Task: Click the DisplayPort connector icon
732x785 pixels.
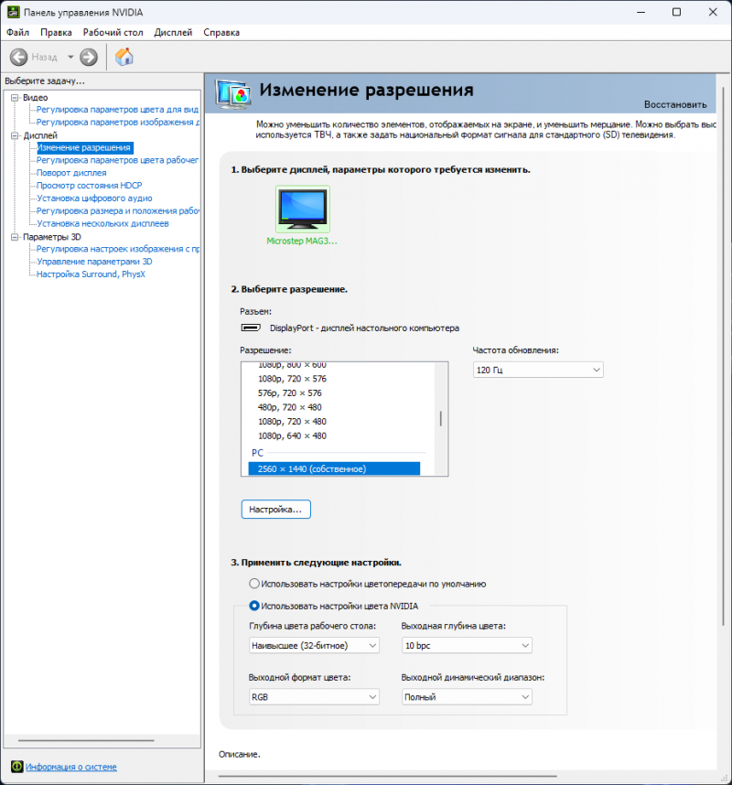Action: (251, 328)
